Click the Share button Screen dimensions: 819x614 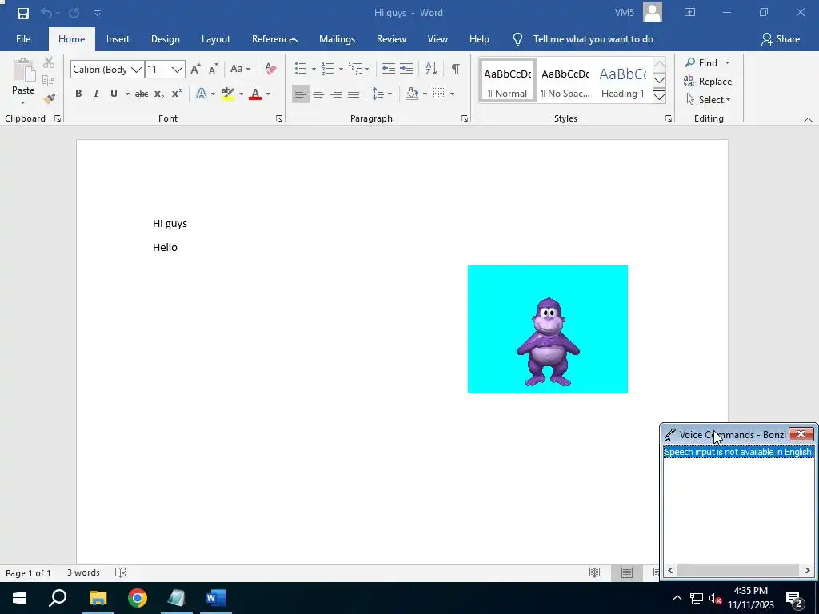781,39
